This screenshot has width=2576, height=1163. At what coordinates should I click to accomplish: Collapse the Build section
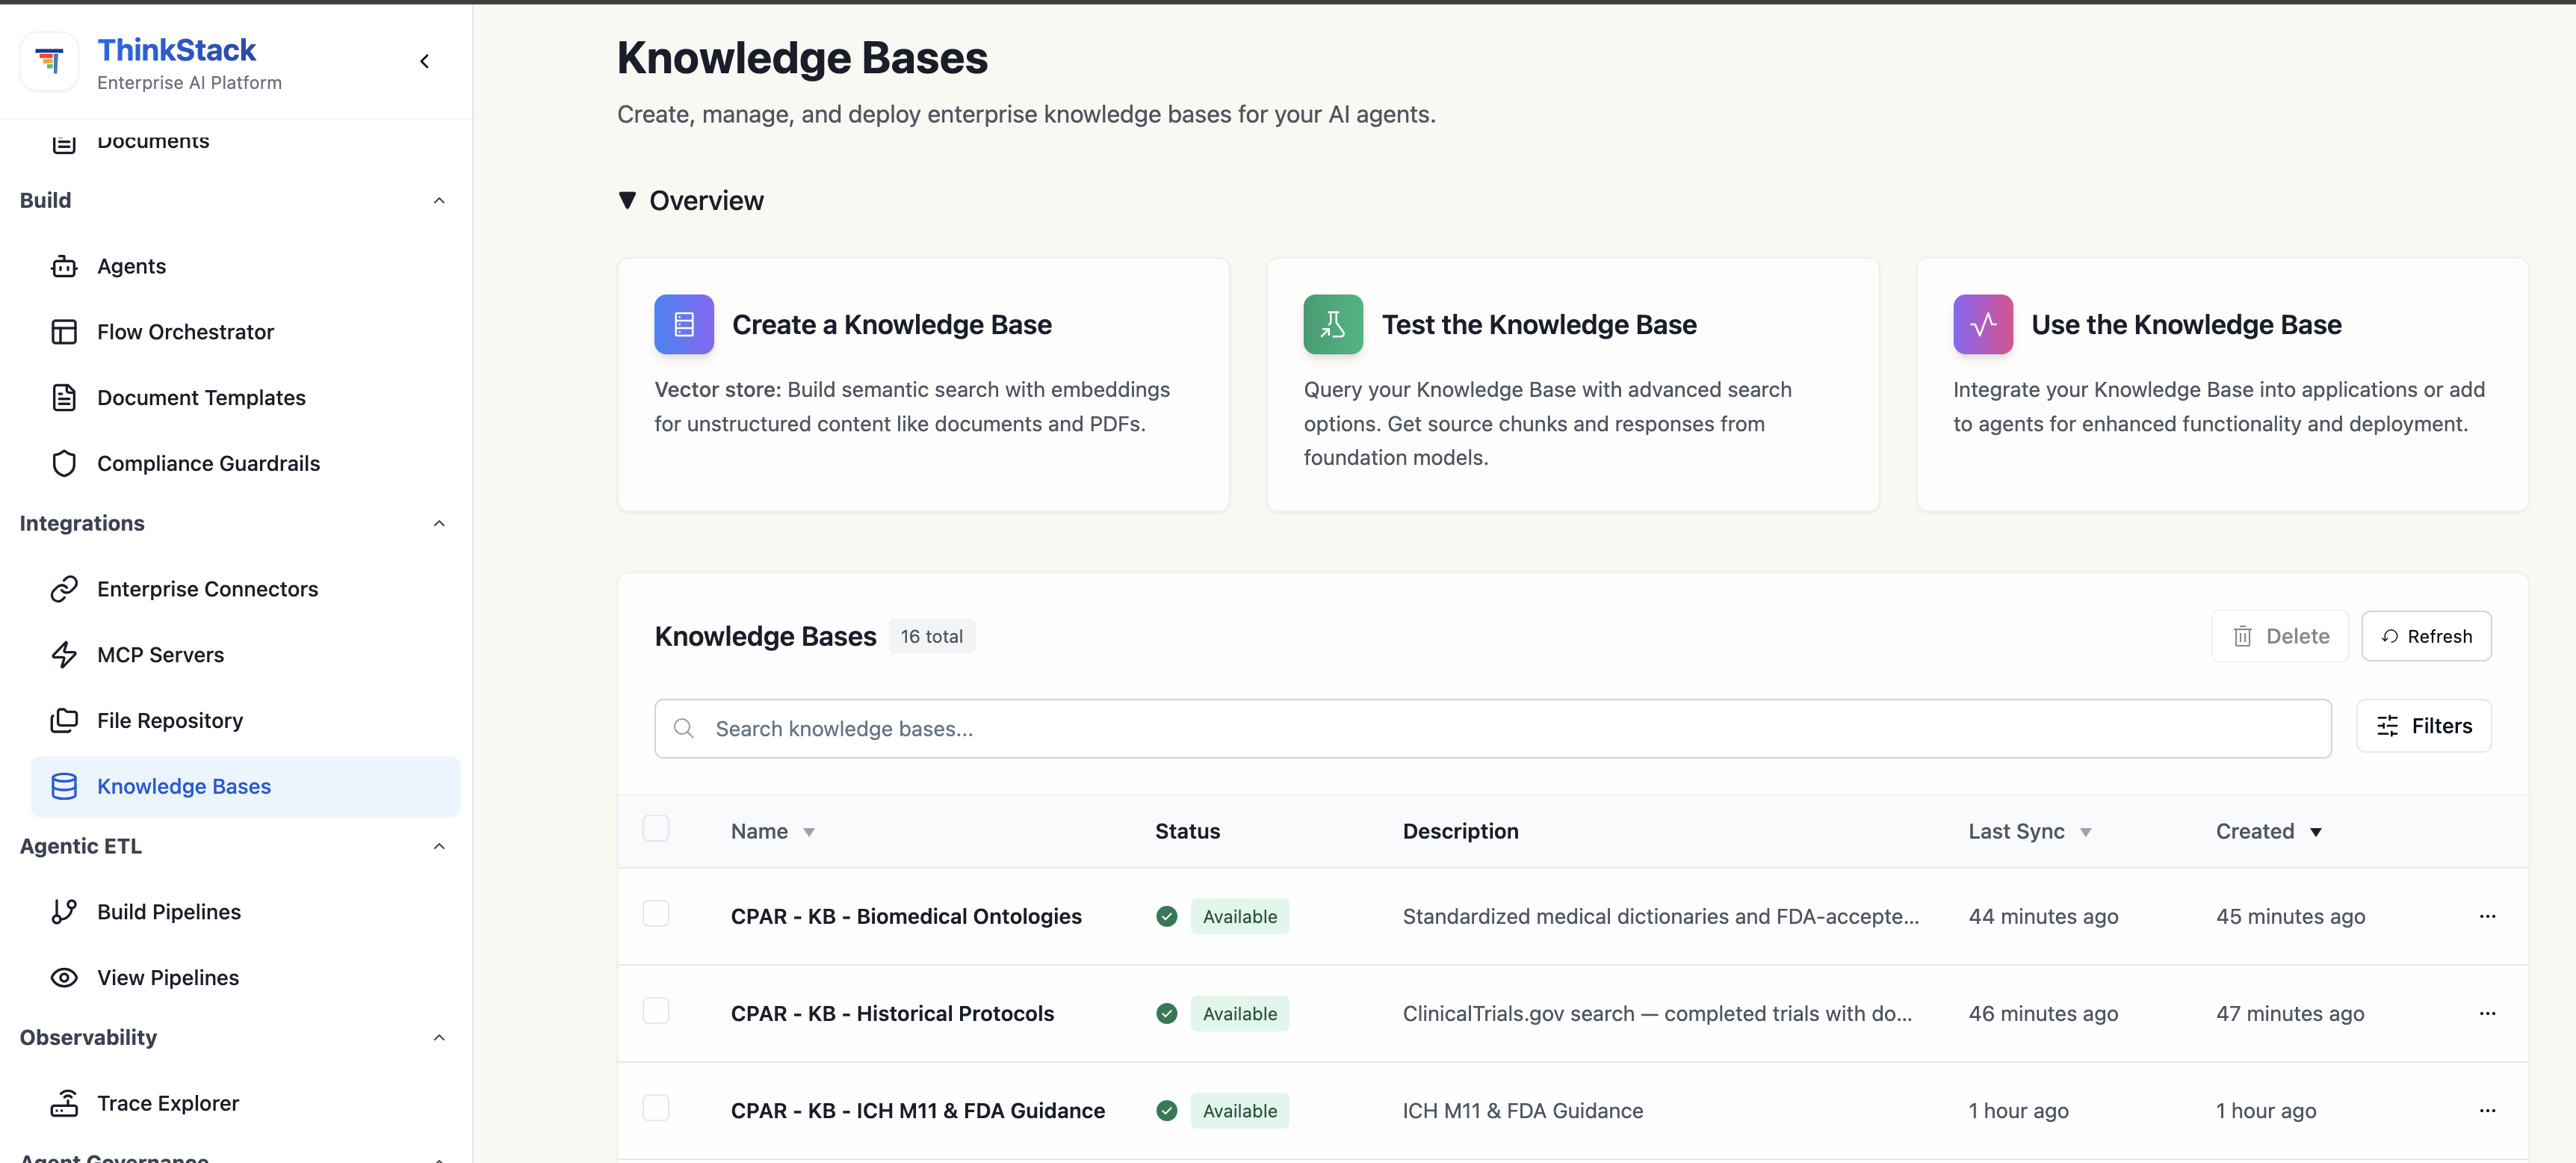(439, 201)
